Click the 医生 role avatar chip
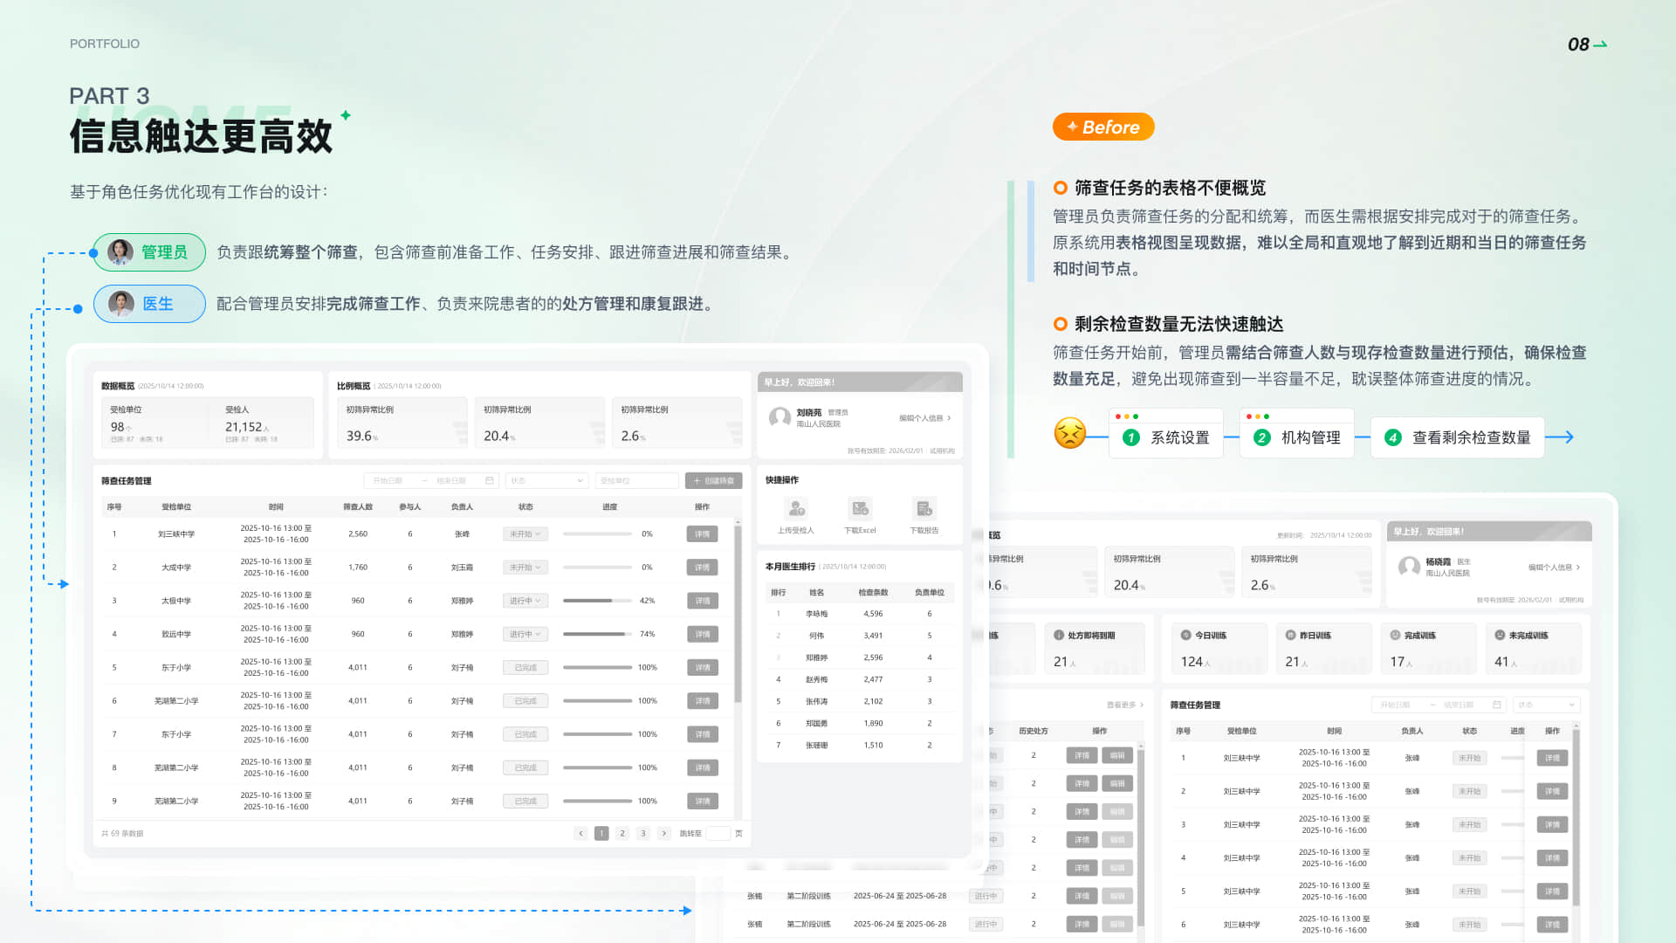Screen dimensions: 1676x943 click(x=149, y=304)
